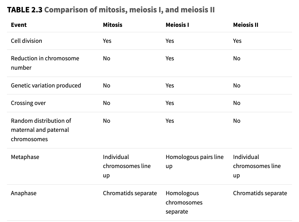Click 'Yes' for Crossing over in Meiosis I
299x222 pixels.
point(170,103)
